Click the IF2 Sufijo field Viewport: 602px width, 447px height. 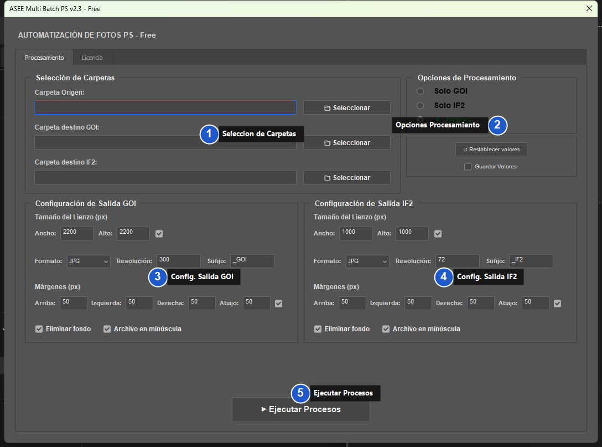531,261
